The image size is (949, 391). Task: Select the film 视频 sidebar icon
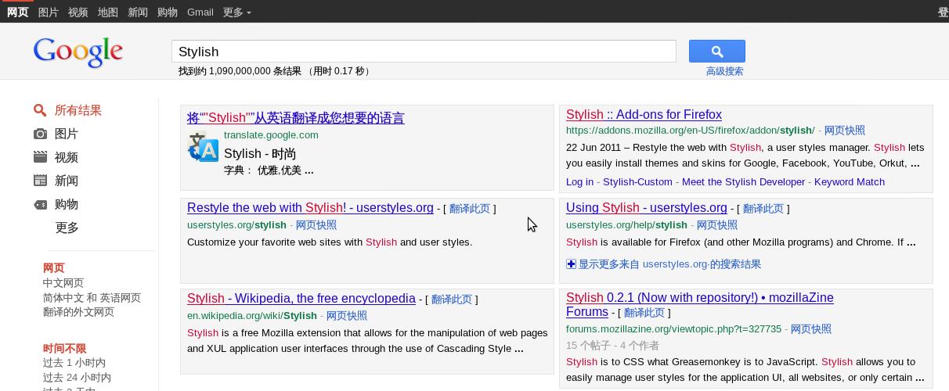(x=40, y=157)
